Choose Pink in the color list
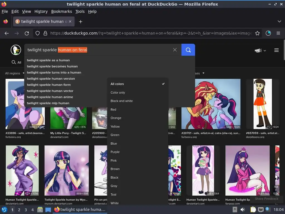 [x=137, y=160]
